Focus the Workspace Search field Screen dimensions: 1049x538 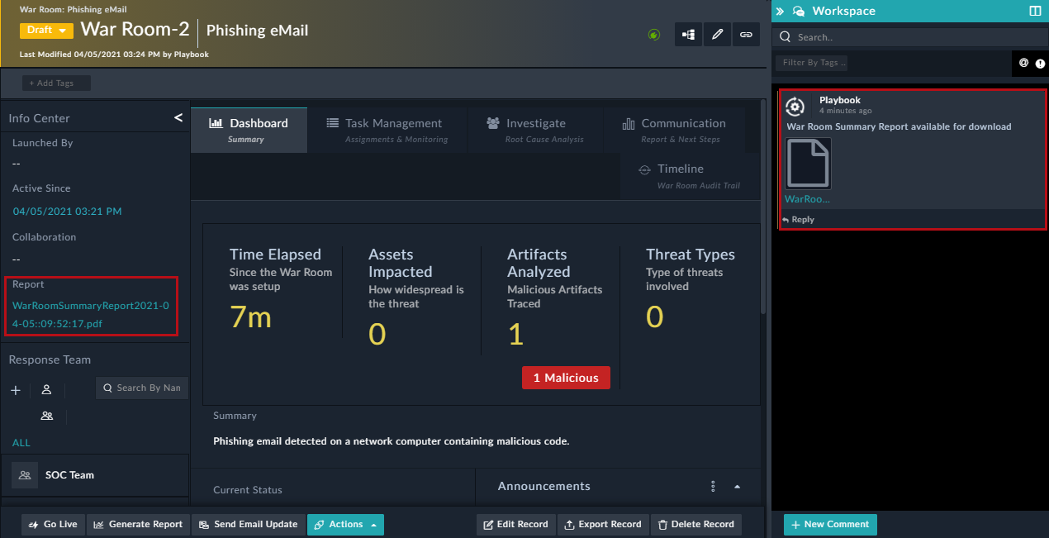coord(909,37)
